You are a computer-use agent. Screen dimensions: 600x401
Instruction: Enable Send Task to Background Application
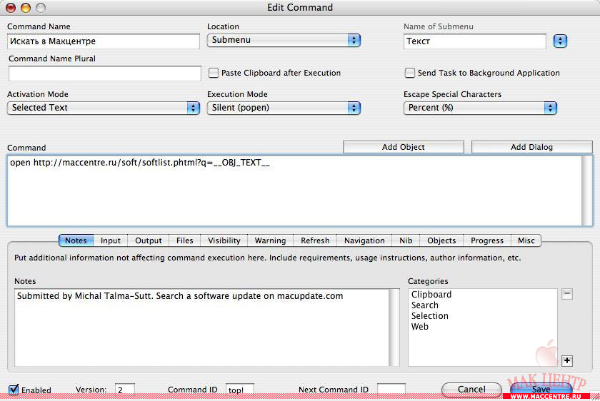409,73
